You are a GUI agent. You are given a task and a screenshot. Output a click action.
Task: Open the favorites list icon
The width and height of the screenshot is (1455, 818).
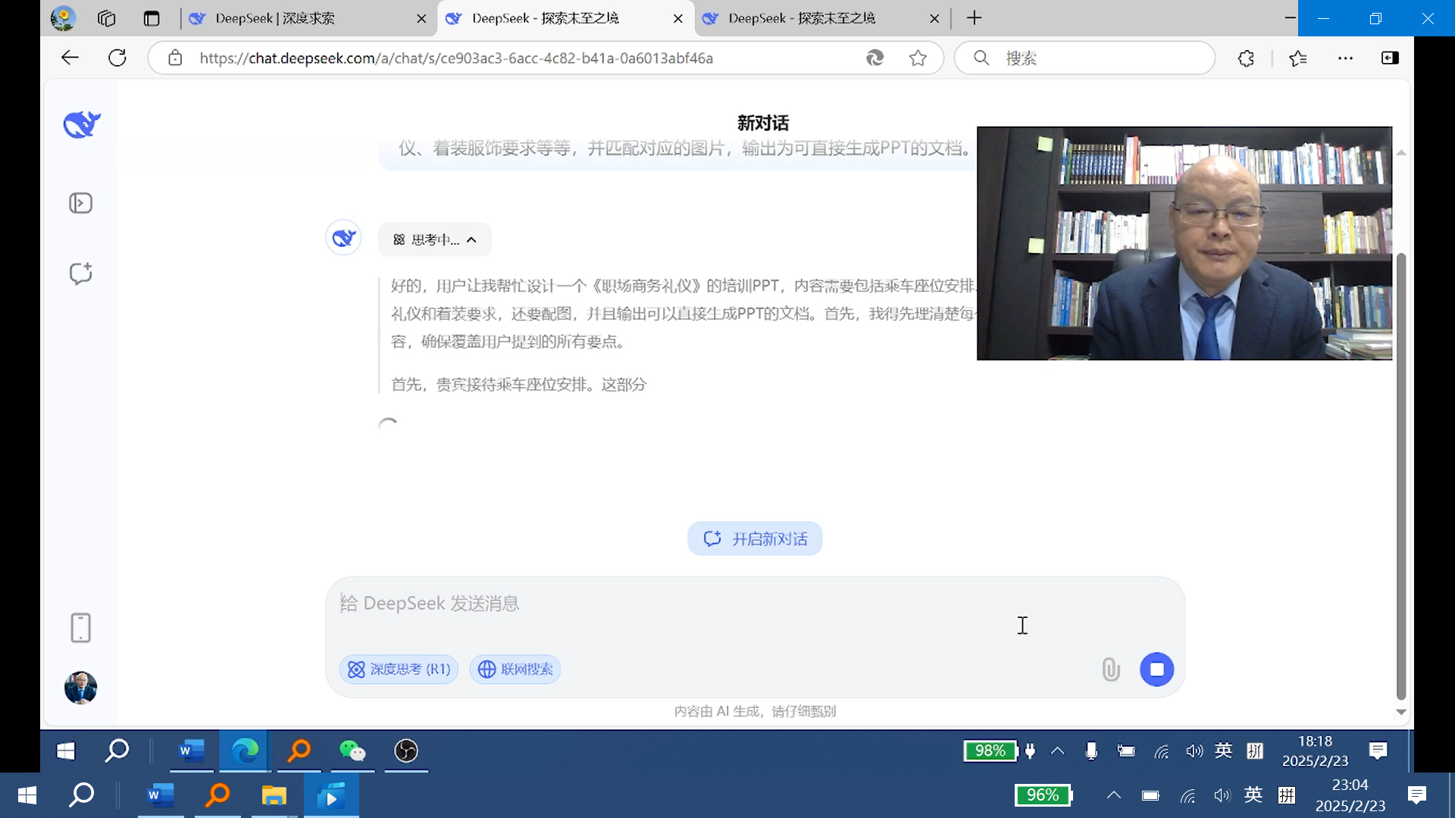pos(1298,58)
